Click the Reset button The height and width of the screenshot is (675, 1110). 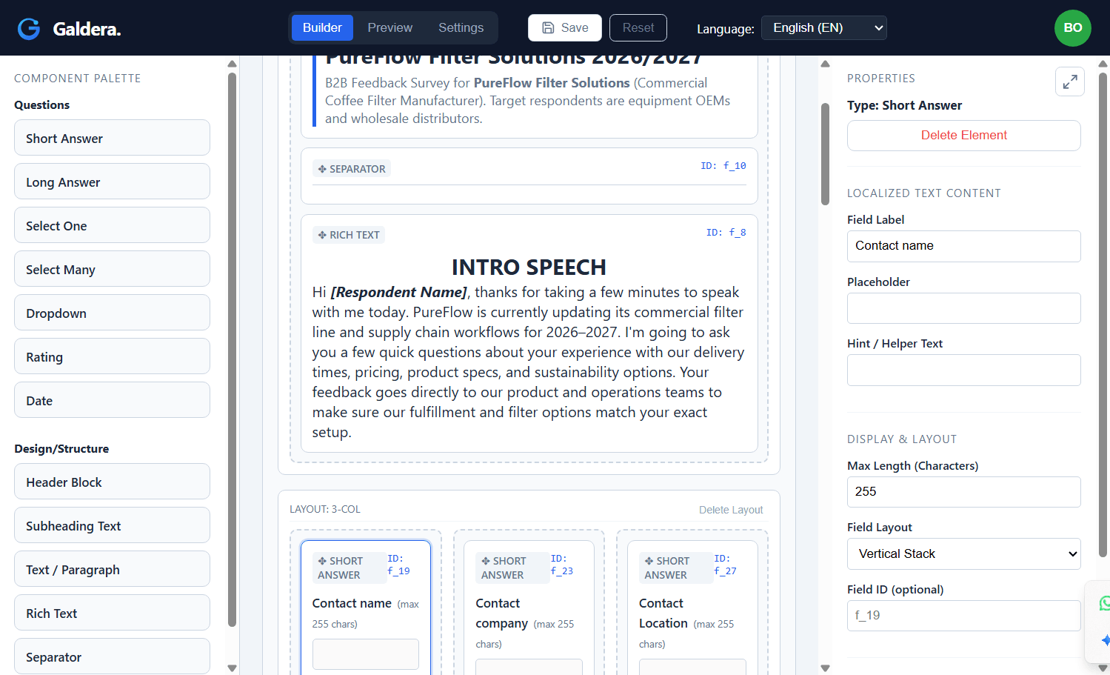pyautogui.click(x=638, y=28)
